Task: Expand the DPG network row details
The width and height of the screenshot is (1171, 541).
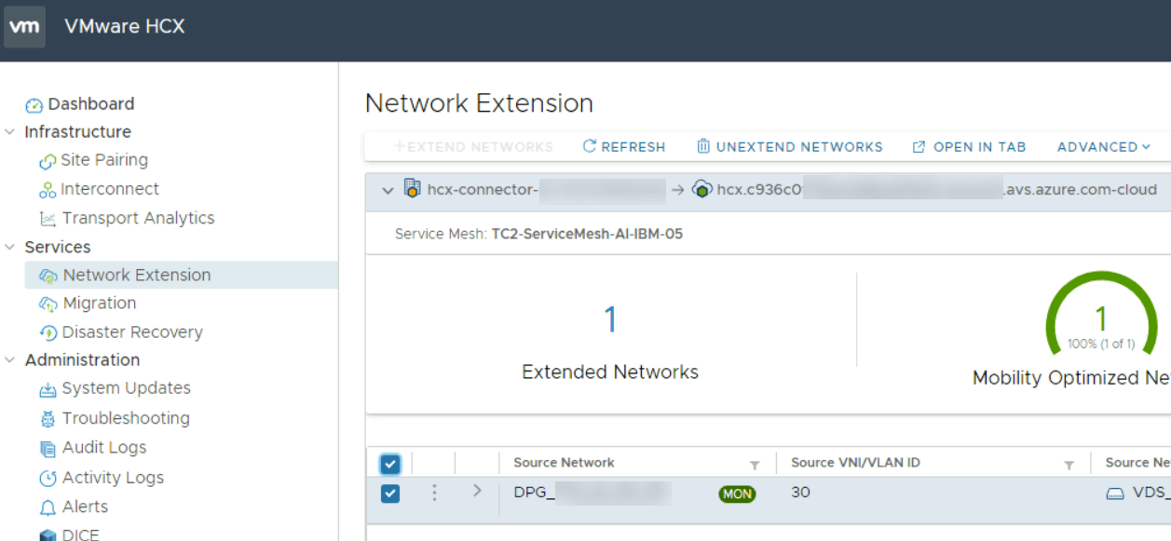Action: coord(477,491)
